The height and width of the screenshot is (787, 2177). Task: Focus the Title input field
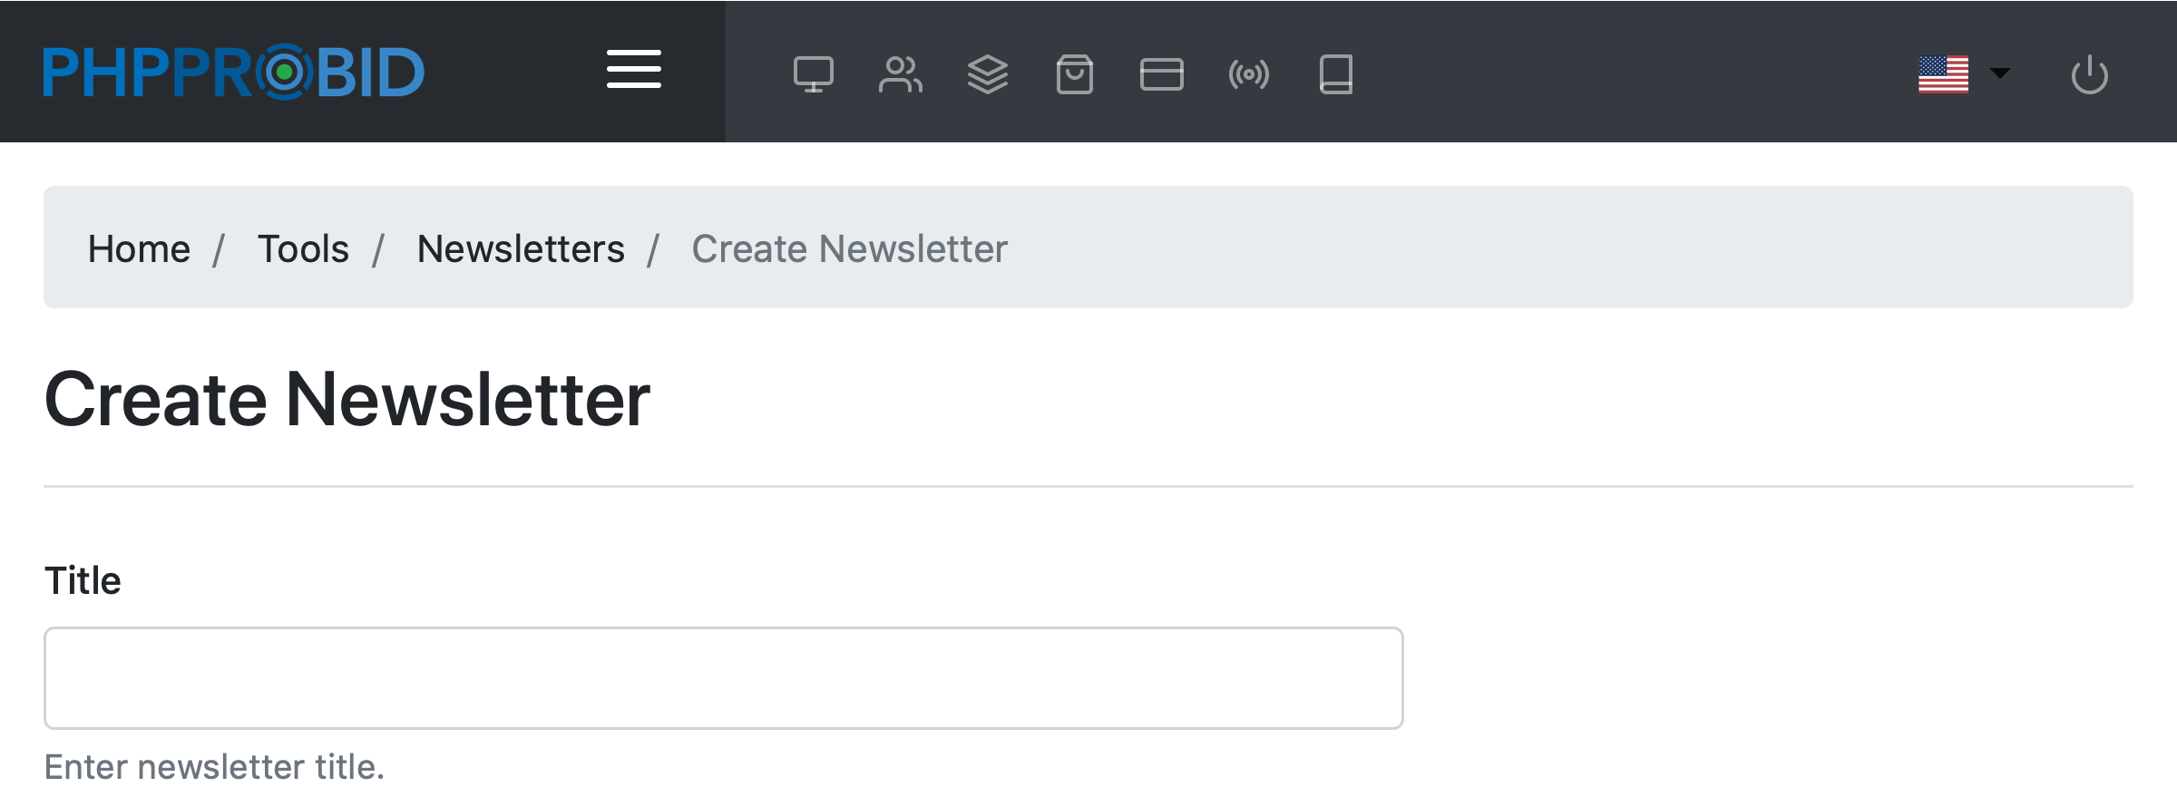723,677
